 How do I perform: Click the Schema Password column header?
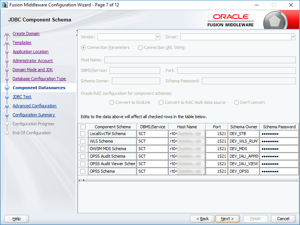tap(279, 127)
